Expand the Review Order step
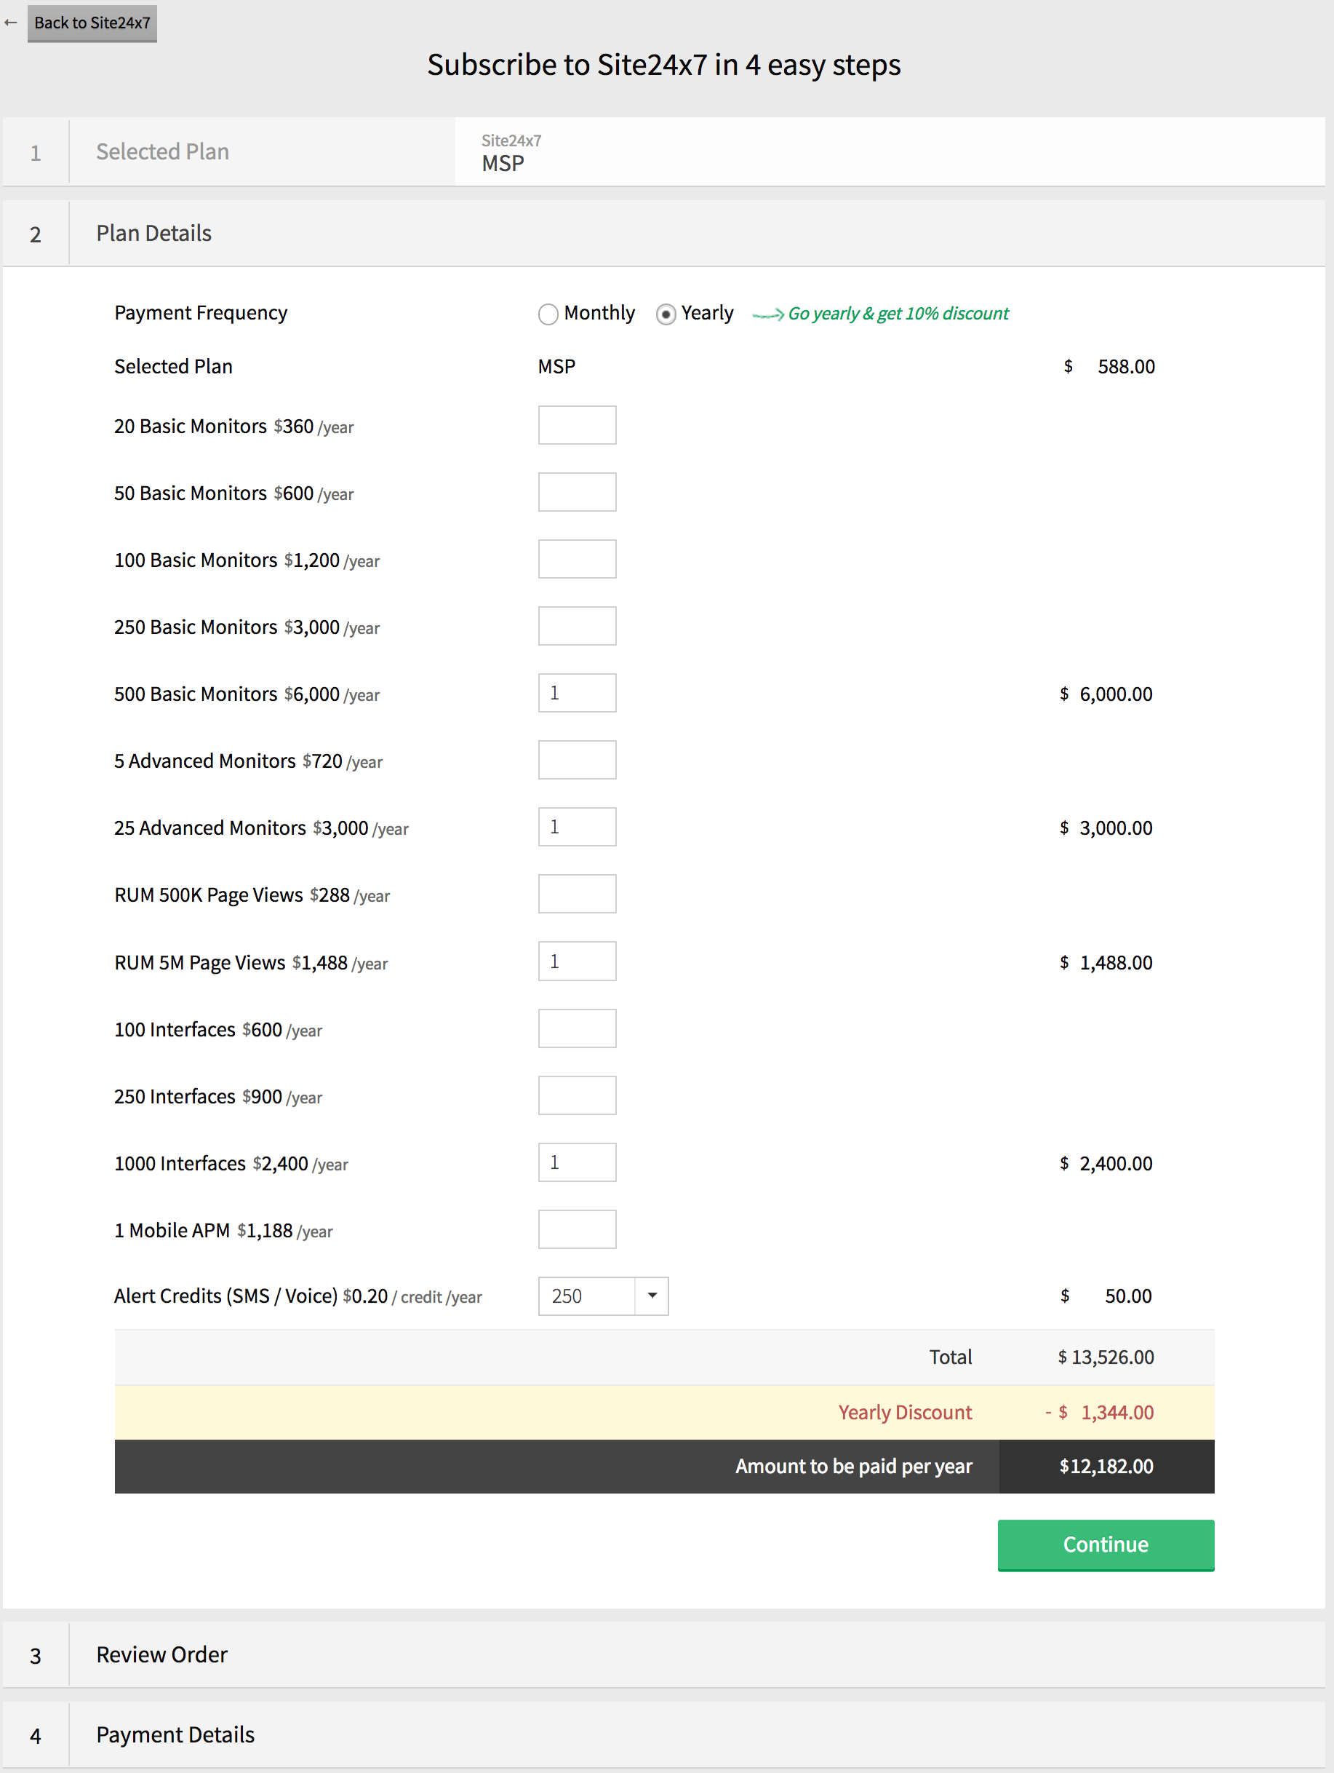This screenshot has height=1773, width=1334. click(x=162, y=1654)
